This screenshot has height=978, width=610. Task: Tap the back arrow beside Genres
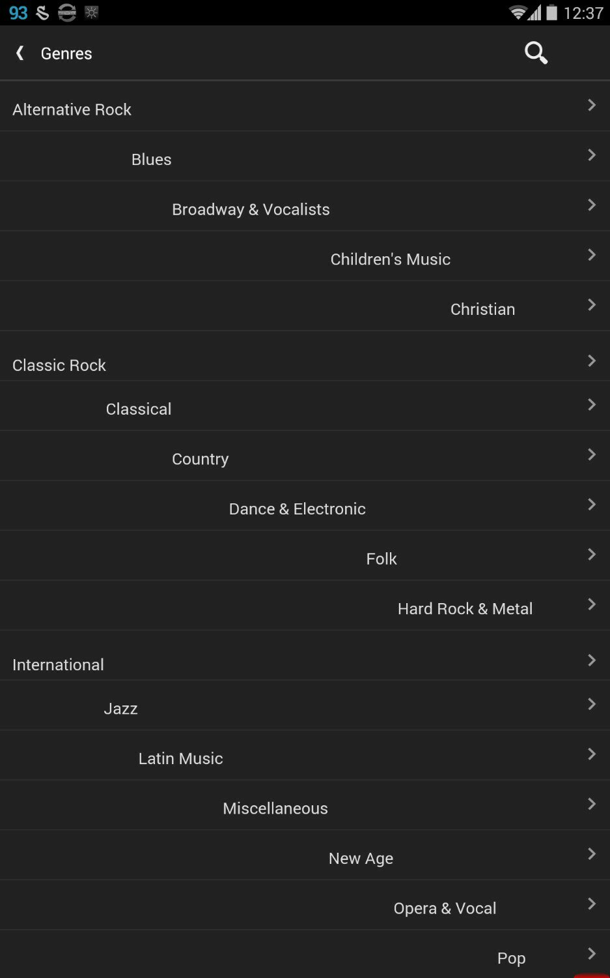coord(20,53)
